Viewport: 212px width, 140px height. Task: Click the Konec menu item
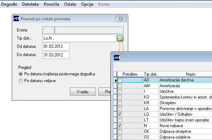104,4
